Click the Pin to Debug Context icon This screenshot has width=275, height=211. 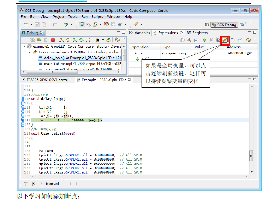coord(240,40)
